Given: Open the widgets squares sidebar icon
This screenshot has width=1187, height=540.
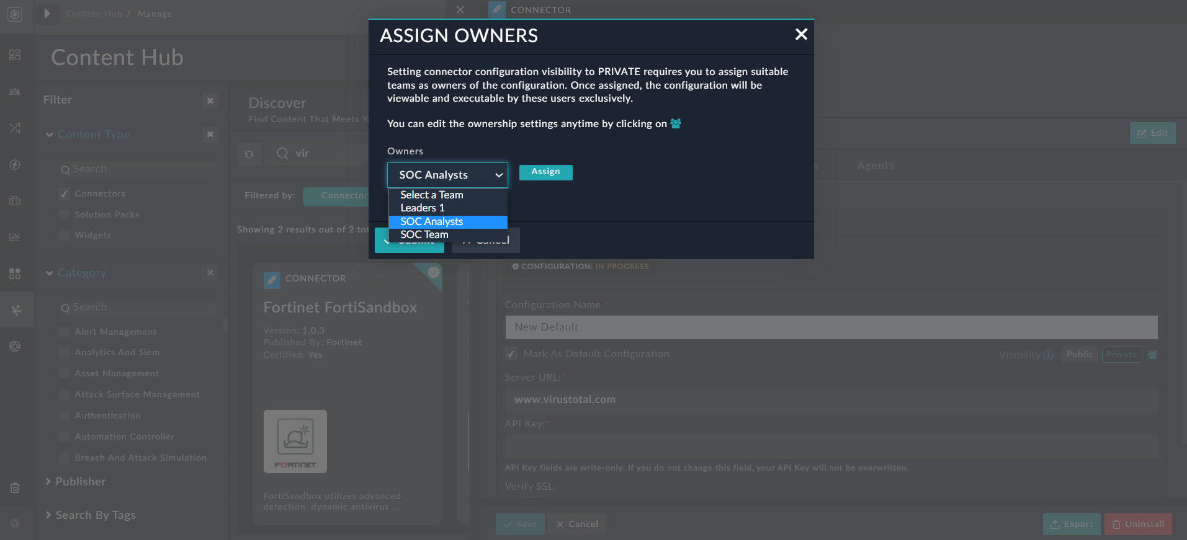Looking at the screenshot, I should (15, 273).
